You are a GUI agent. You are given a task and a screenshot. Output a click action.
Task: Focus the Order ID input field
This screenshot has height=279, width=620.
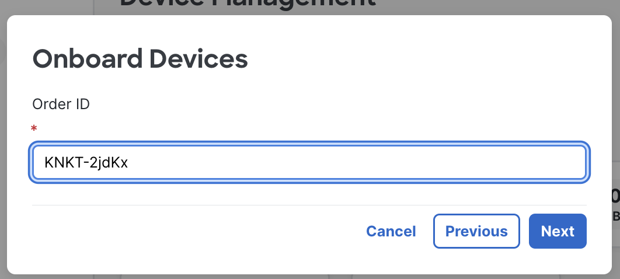click(308, 162)
